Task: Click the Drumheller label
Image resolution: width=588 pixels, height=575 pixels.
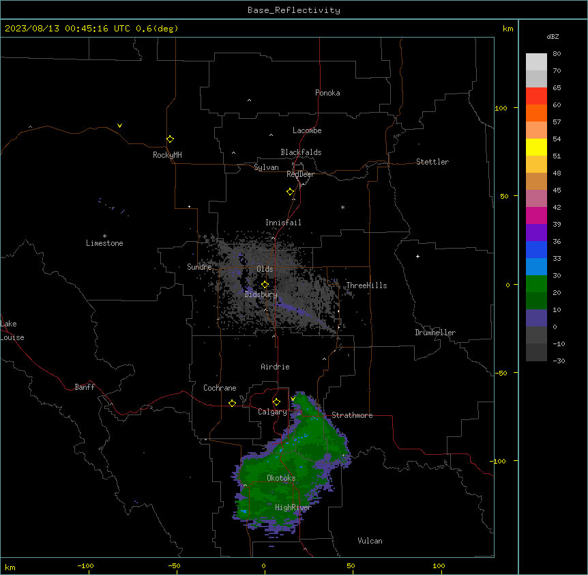Action: point(435,333)
